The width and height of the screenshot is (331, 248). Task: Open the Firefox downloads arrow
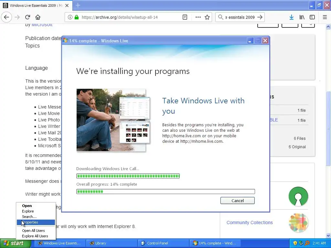(x=292, y=17)
